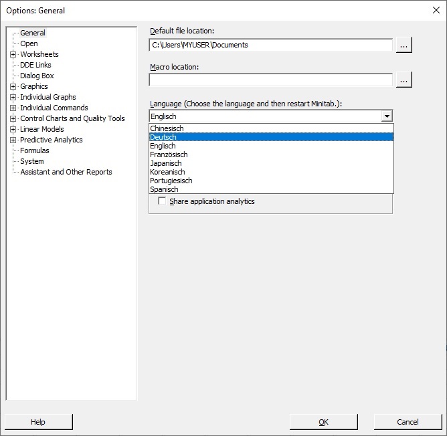The image size is (447, 436).
Task: Select Predictive Analytics tree item
Action: (x=52, y=140)
